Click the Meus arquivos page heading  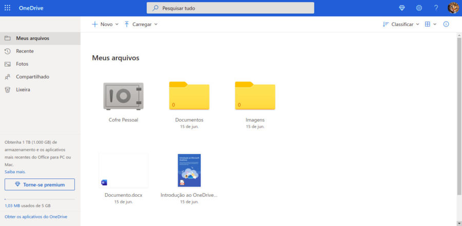(x=115, y=58)
